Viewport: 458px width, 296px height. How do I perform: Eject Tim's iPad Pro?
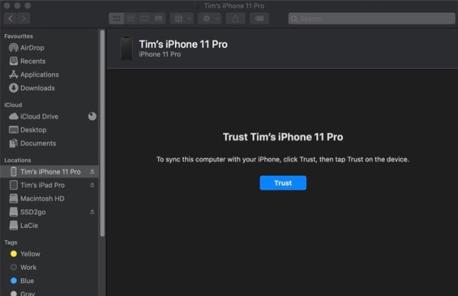92,185
